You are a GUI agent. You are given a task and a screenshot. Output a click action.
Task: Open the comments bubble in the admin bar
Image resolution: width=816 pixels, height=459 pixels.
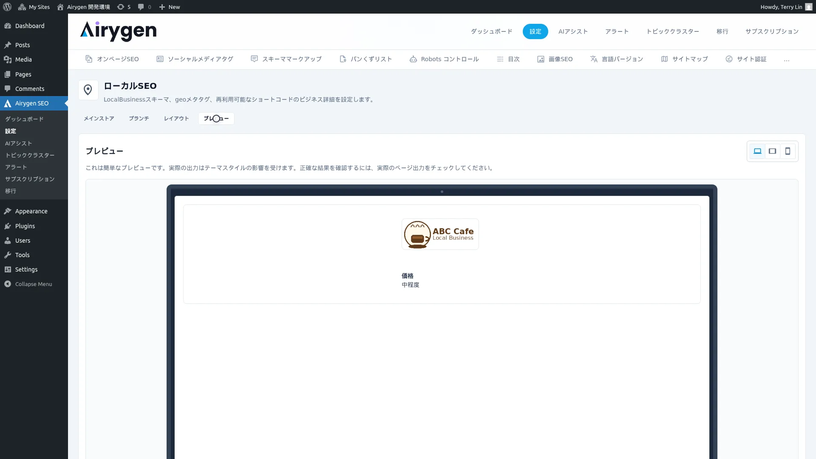(144, 7)
